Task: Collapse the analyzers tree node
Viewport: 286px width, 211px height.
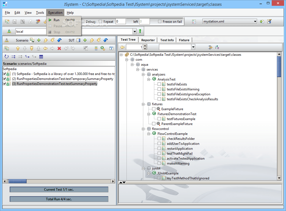Action: coord(143,74)
